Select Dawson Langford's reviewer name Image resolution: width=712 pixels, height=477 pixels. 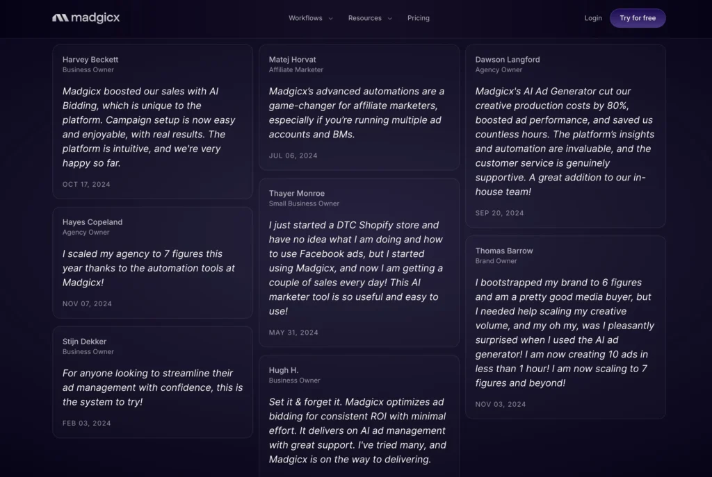(508, 60)
